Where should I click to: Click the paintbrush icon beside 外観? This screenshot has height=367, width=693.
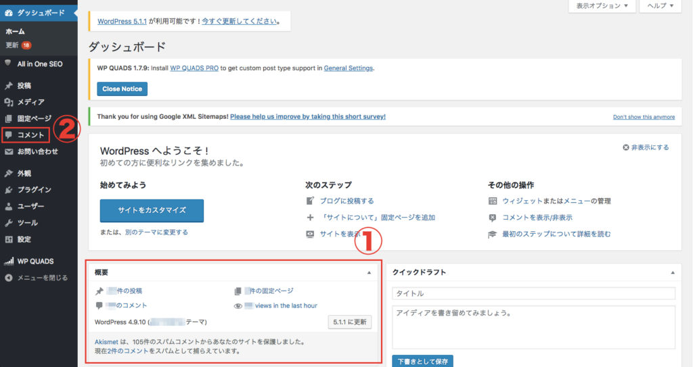click(x=8, y=173)
